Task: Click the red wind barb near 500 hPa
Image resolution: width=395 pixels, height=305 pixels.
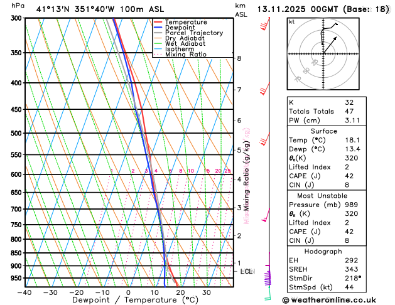Action: point(265,139)
